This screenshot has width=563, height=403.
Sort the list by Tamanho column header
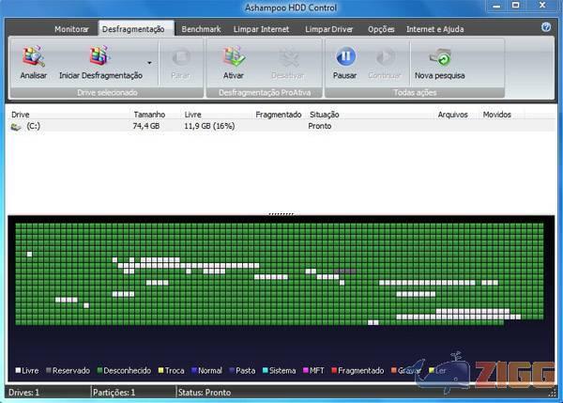coord(149,114)
